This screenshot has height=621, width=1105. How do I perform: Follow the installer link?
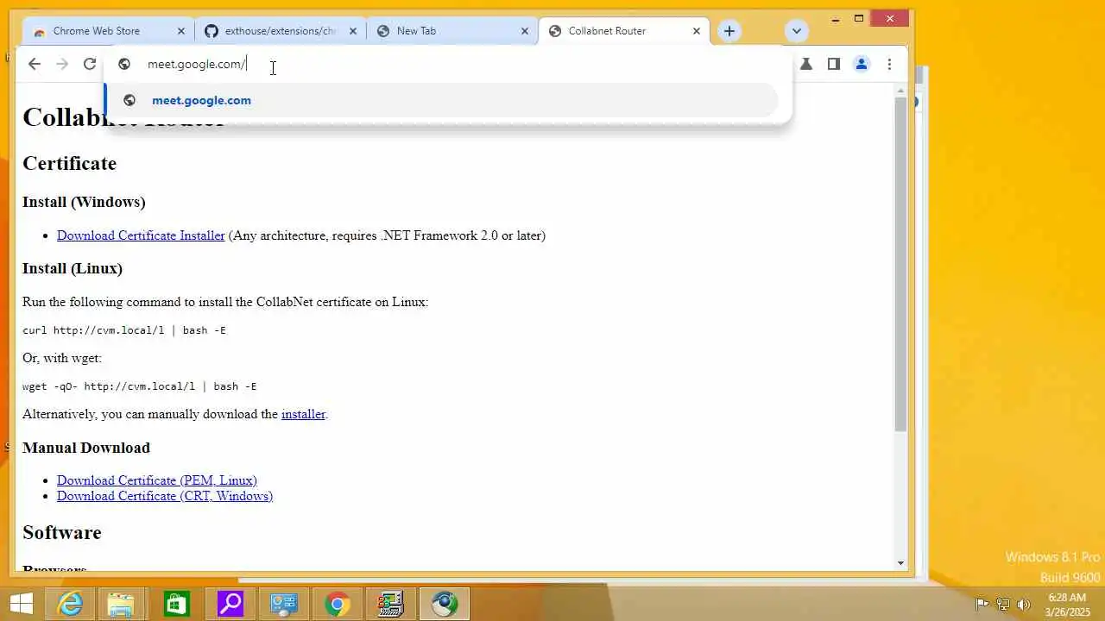pos(303,414)
